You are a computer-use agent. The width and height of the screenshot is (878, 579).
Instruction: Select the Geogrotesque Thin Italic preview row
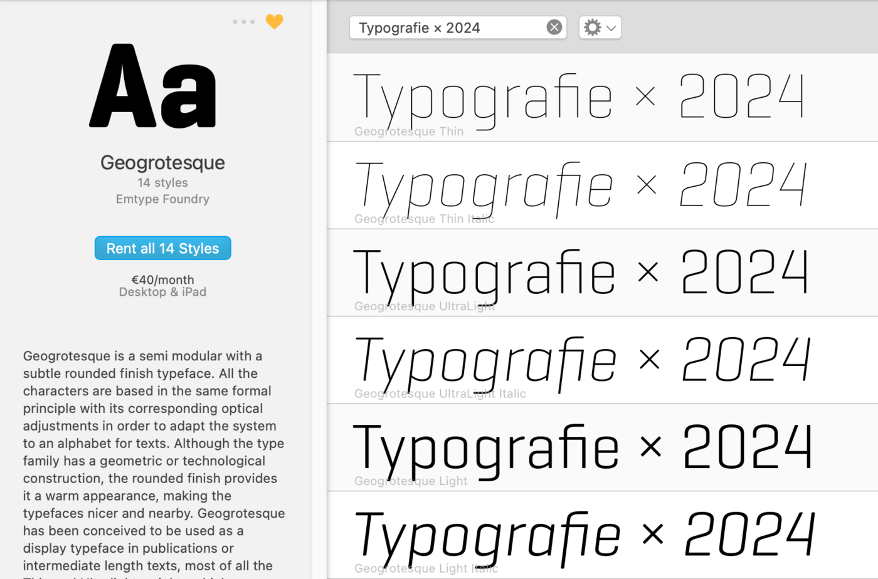(x=603, y=185)
